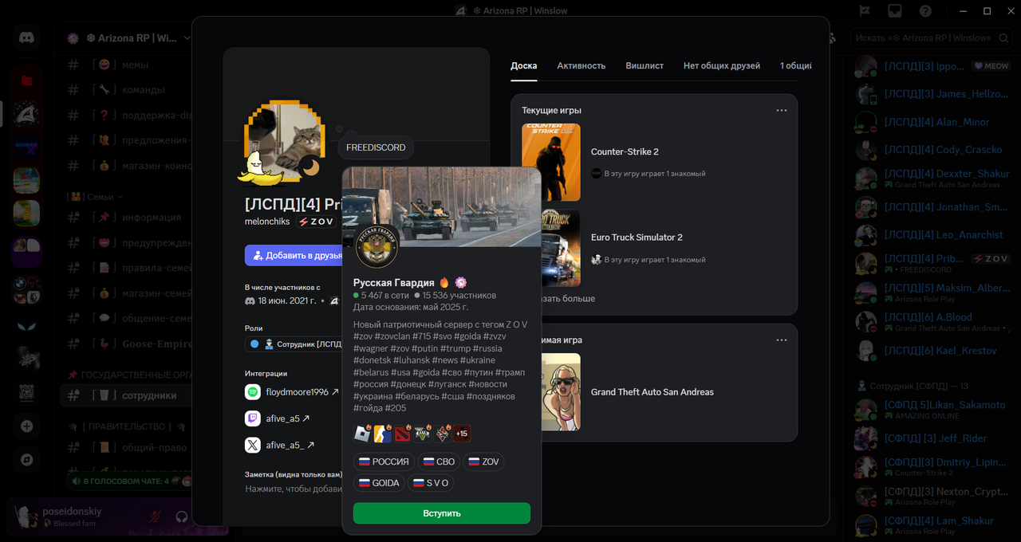The height and width of the screenshot is (542, 1021).
Task: Click the Euro Truck Simulator 2 cover
Action: [x=561, y=248]
